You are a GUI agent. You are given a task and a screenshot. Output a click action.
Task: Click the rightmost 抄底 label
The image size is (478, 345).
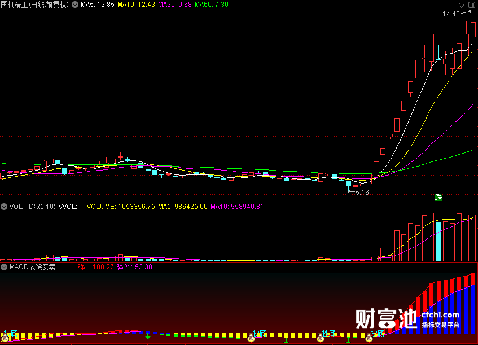point(378,333)
